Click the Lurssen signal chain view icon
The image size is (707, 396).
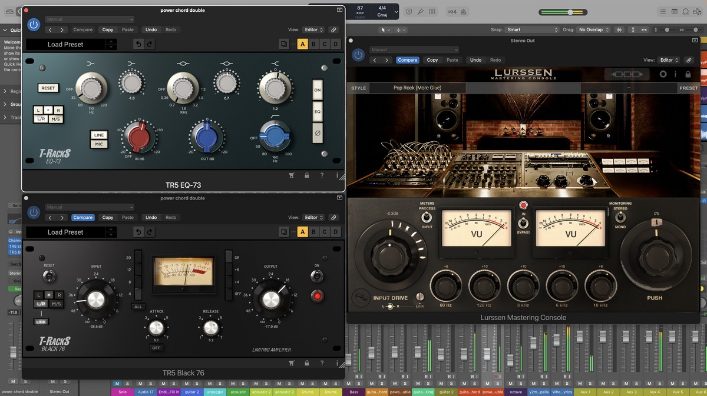pos(627,75)
